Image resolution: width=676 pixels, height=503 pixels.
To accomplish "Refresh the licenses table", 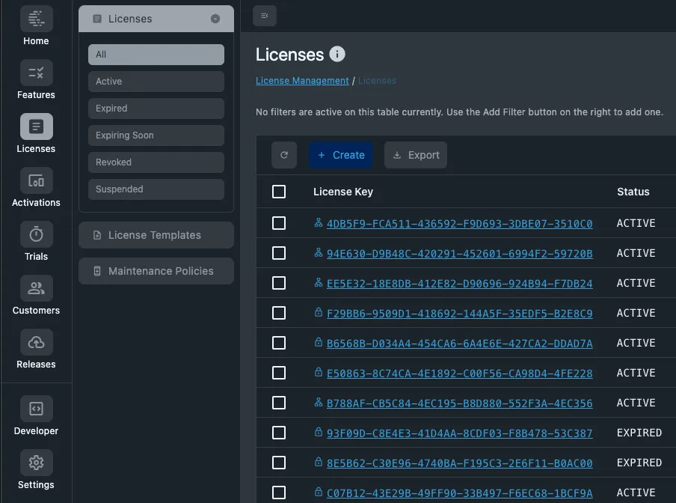I will (x=284, y=155).
